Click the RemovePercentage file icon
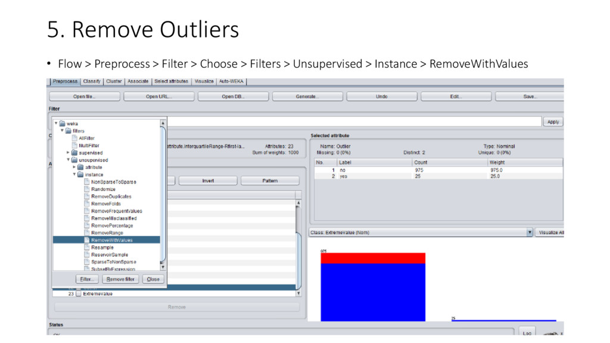 87,226
